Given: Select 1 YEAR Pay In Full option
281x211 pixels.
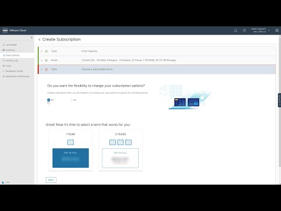Looking at the screenshot, I should tap(71, 158).
